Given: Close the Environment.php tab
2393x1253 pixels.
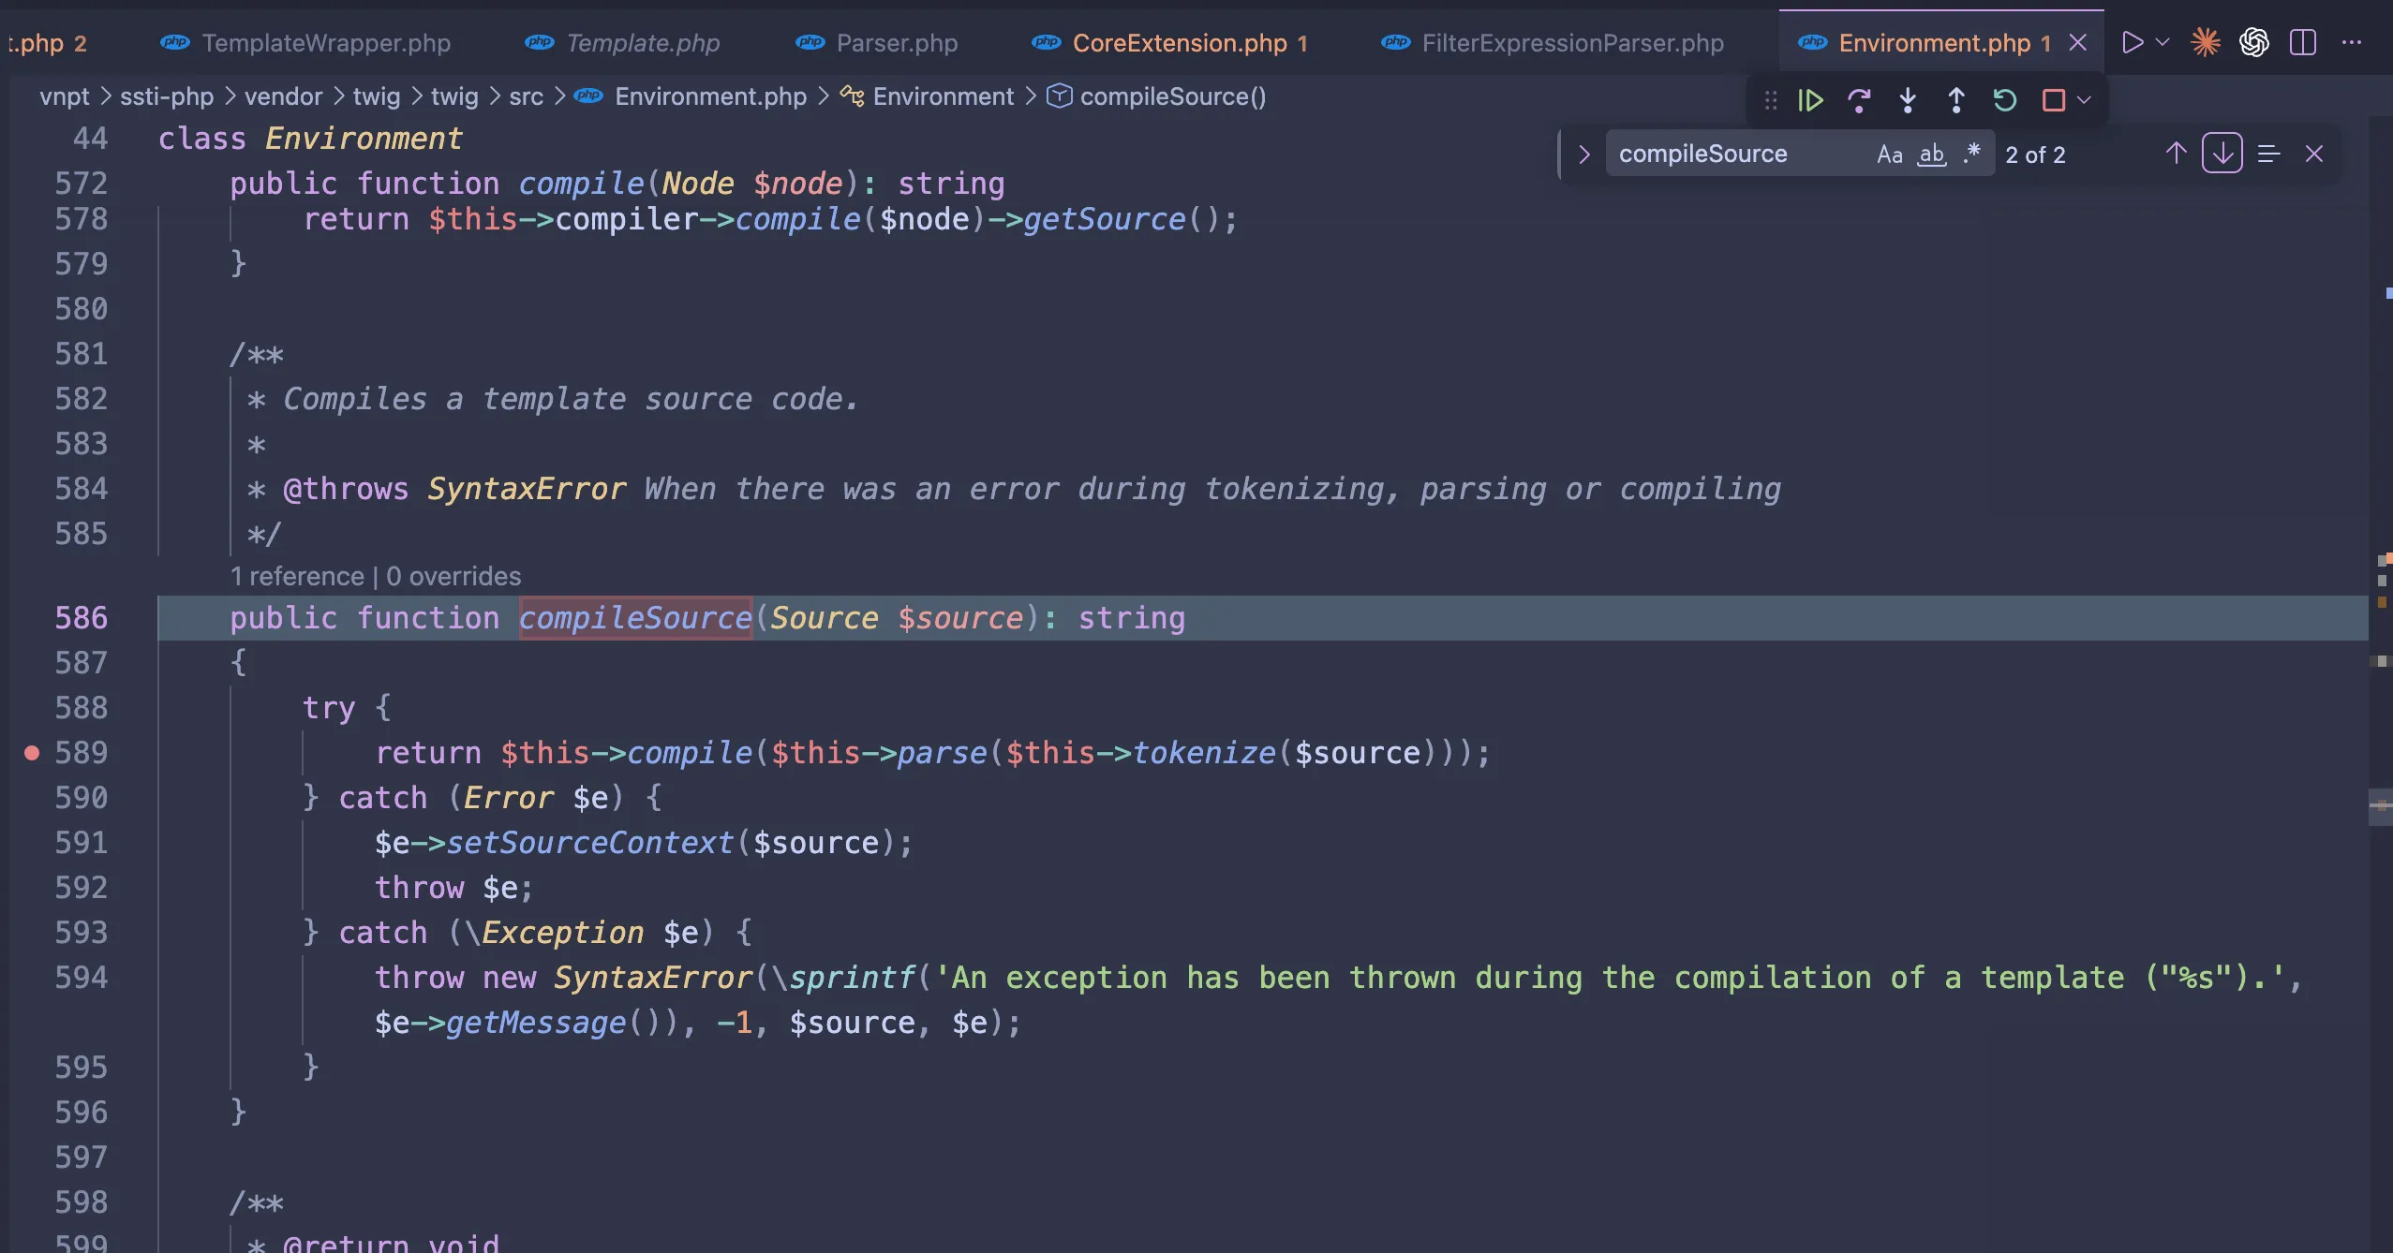Looking at the screenshot, I should click(x=2078, y=42).
